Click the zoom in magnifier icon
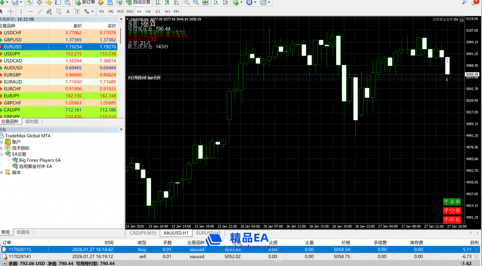The height and width of the screenshot is (266, 482). point(186,2)
